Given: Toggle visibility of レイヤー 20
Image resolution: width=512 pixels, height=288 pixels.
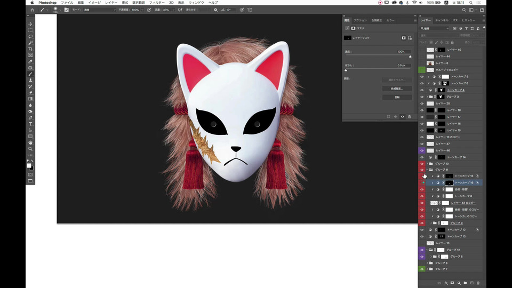Looking at the screenshot, I should click(422, 103).
